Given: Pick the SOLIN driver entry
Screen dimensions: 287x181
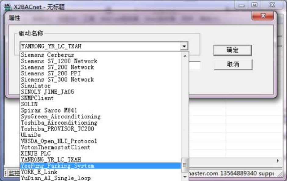Looking at the screenshot, I should point(100,104).
